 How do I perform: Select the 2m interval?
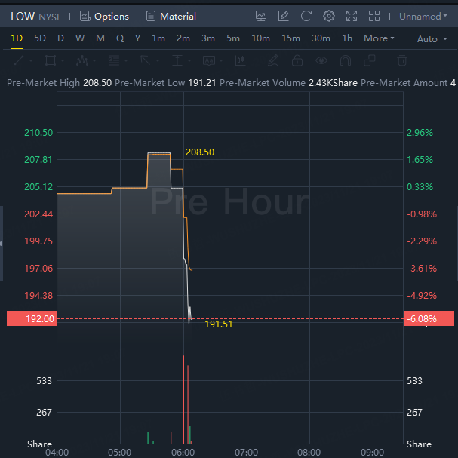point(183,38)
